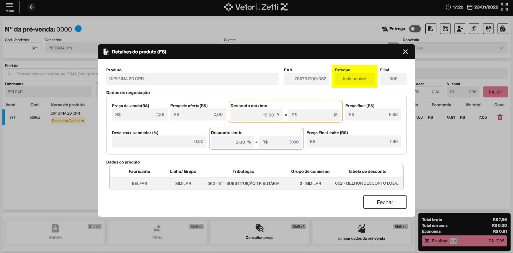
Task: Click the Desc. máx. vendedor field
Action: tap(159, 142)
